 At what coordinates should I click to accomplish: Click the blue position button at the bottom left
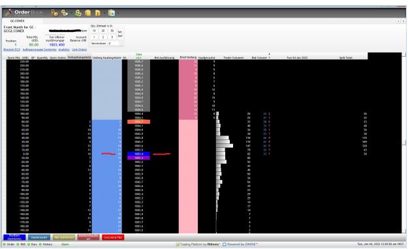click(x=14, y=237)
